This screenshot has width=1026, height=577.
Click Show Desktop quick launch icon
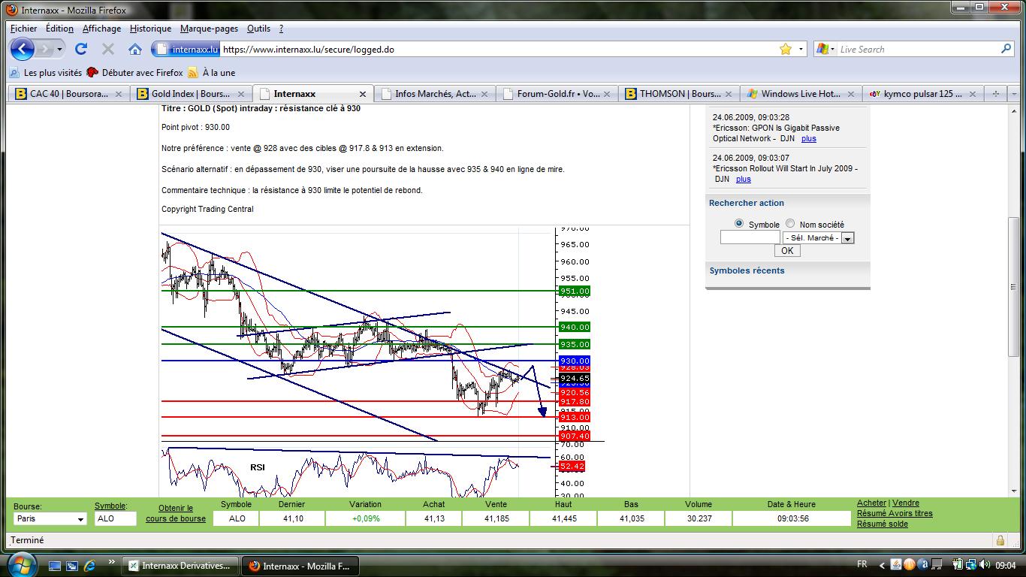tap(55, 565)
